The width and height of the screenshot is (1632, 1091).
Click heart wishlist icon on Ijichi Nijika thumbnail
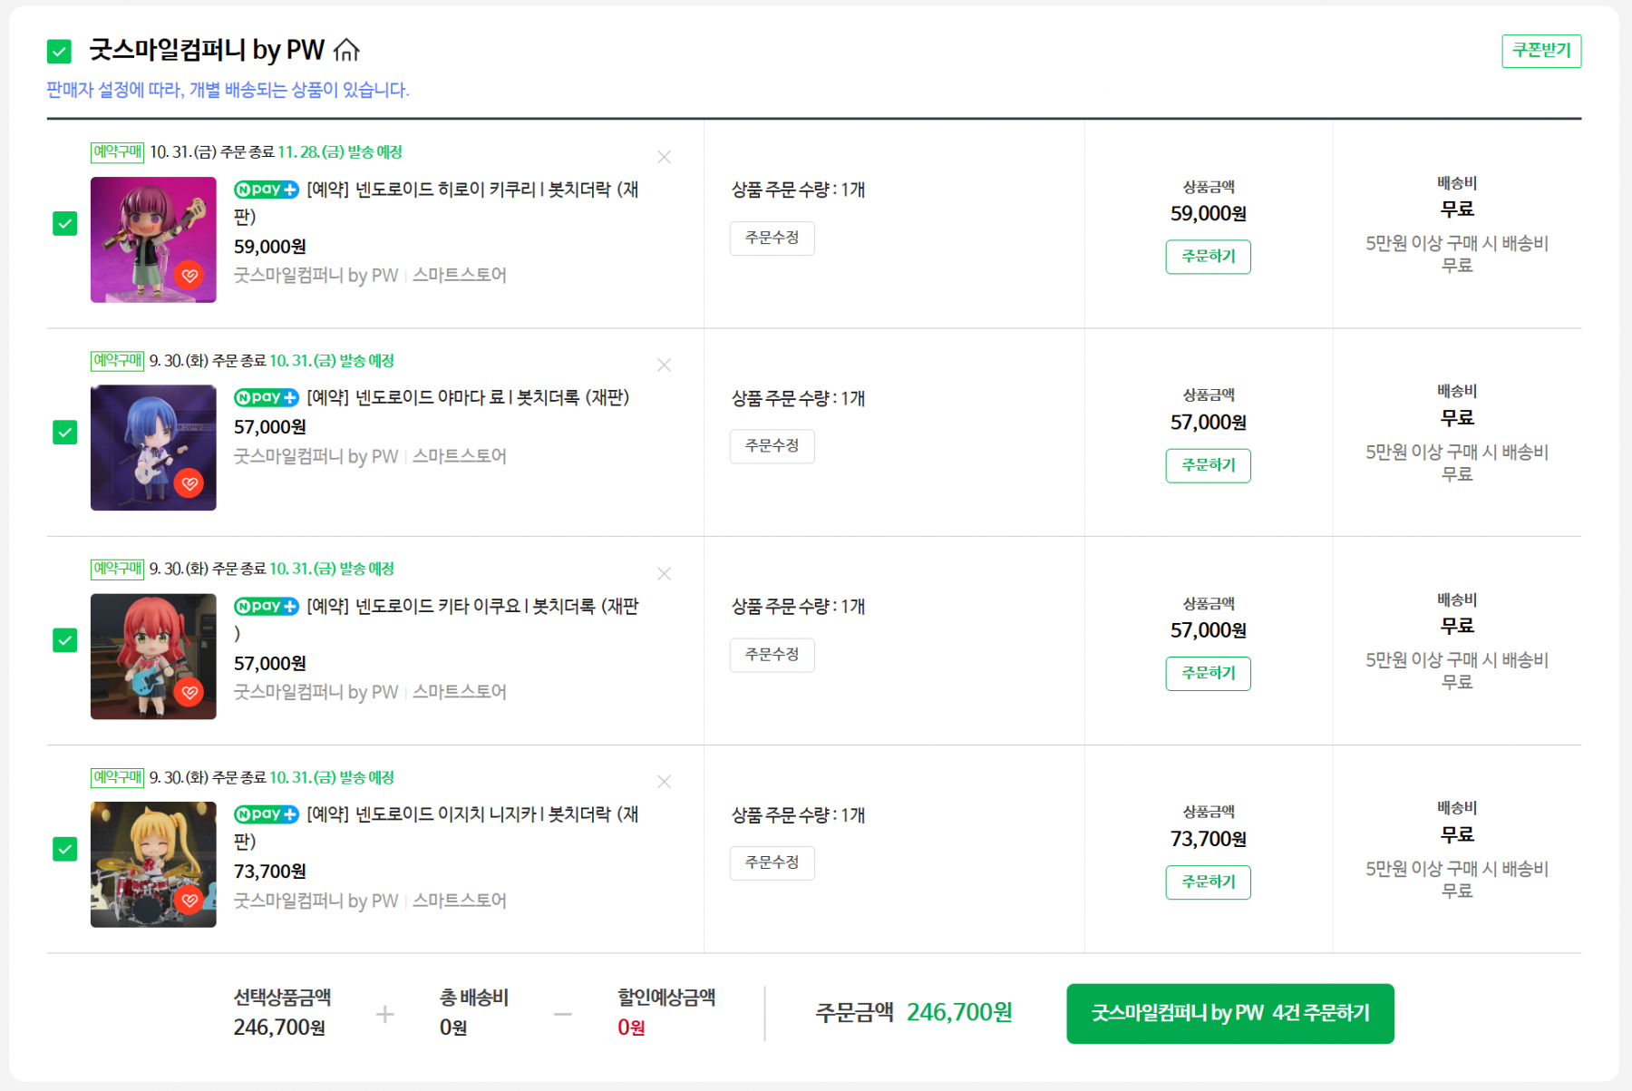(189, 901)
